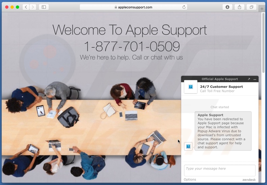Pop out the chat window arrow icon
This screenshot has height=185, width=267.
(249, 79)
